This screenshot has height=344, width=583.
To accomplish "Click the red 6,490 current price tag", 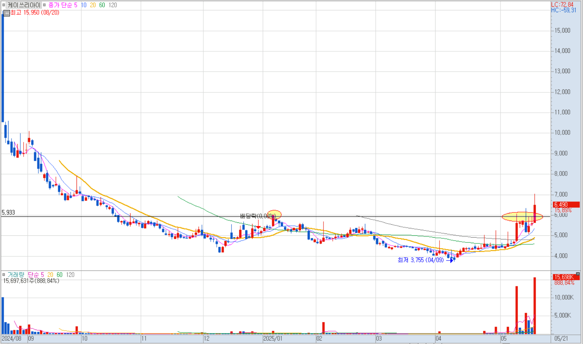I will (566, 205).
